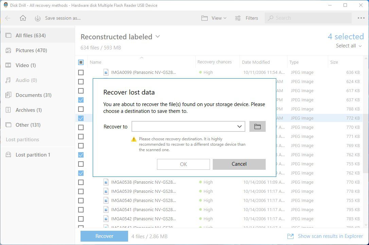Toggle the select-all header checkbox
Viewport: 369px width, 245px height.
81,62
